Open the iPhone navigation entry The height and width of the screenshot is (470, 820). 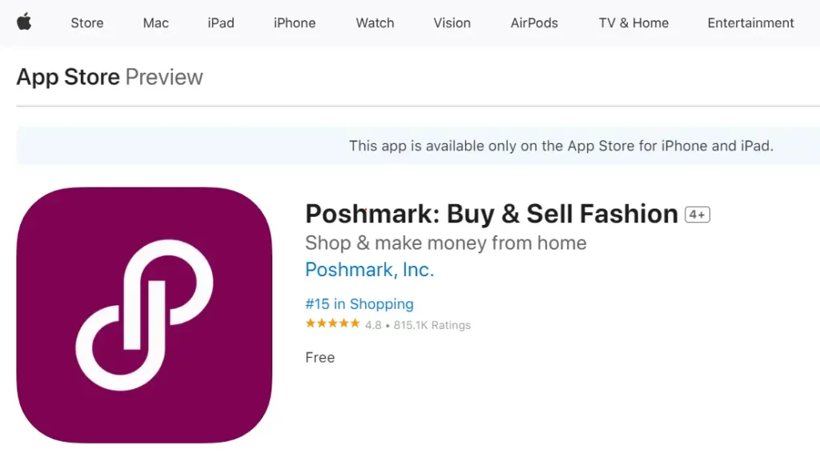pyautogui.click(x=294, y=23)
